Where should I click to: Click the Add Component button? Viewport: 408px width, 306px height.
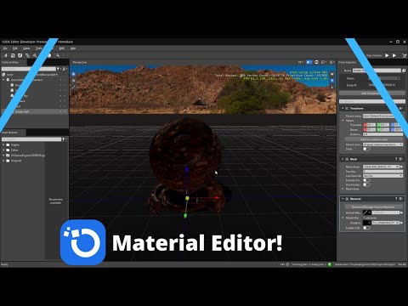pyautogui.click(x=372, y=93)
